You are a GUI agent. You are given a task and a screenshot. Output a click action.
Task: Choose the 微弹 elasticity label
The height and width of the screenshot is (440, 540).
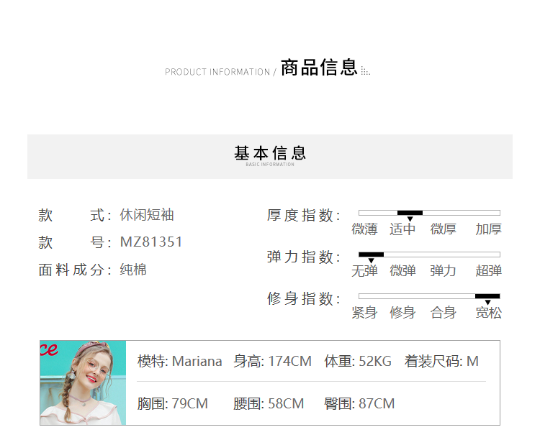pyautogui.click(x=402, y=271)
